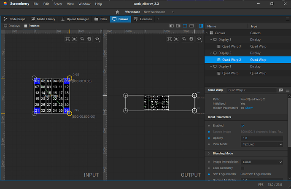Select the pan hand tool in the INPUT viewport

pos(90,39)
